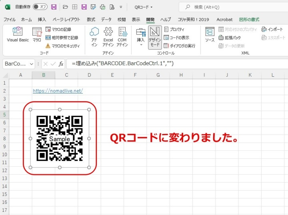Click the grid table icon in quick access toolbar
The width and height of the screenshot is (288, 215).
[74, 7]
